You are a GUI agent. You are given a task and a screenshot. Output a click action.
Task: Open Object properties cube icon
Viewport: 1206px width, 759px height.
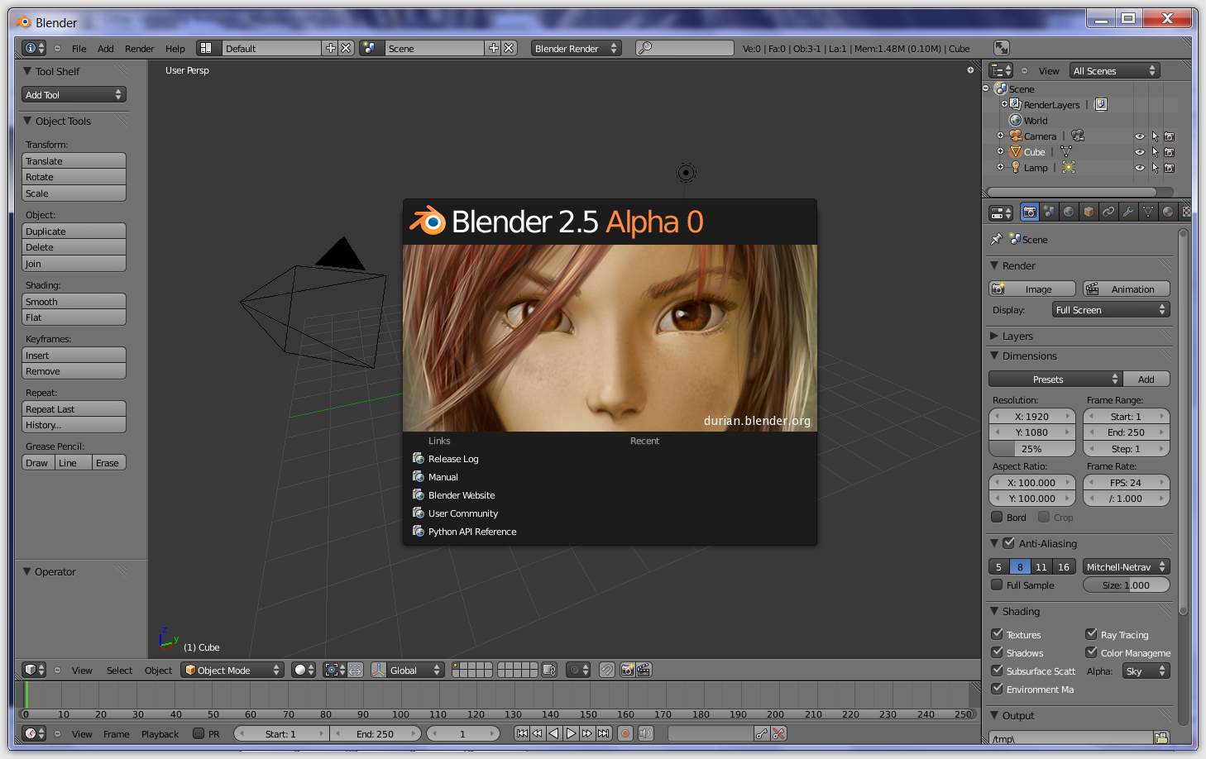(x=1088, y=212)
